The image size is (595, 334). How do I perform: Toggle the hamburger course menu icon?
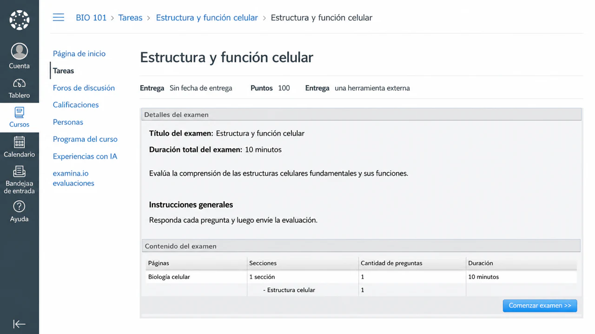(x=59, y=18)
